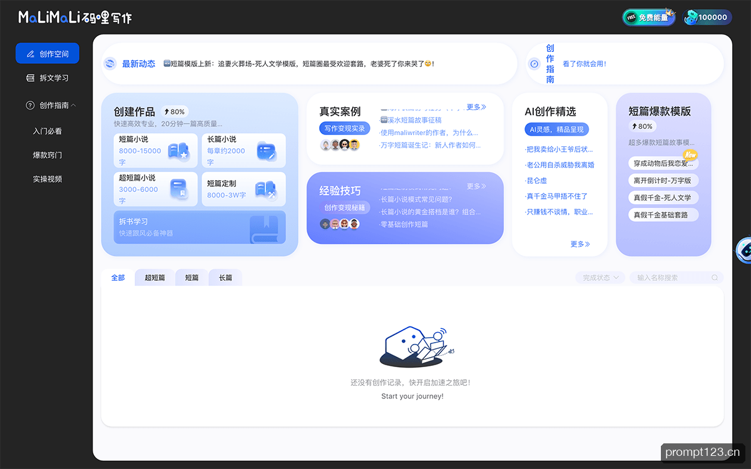Screen dimensions: 751x469
Task: Open the 拆书学习 banner button
Action: pyautogui.click(x=200, y=227)
